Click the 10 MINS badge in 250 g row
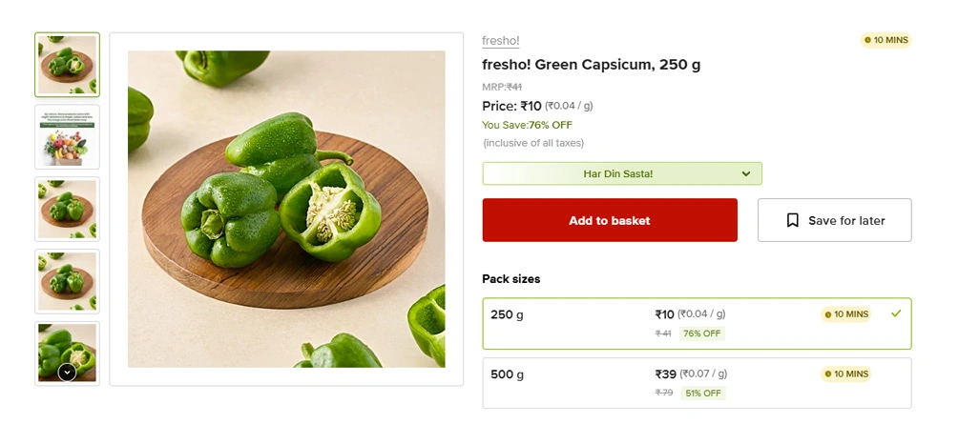 point(845,314)
